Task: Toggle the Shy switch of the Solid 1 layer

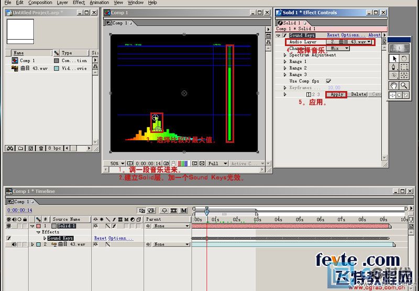Action: point(95,226)
